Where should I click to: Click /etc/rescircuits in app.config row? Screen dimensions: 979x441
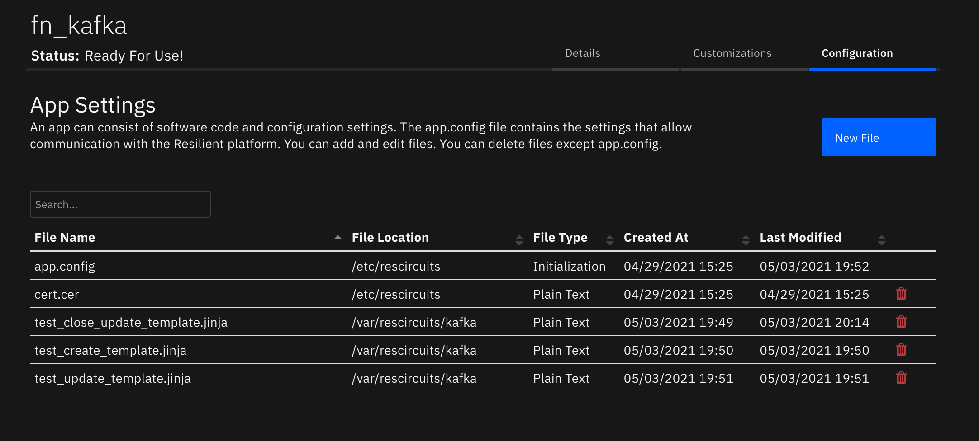pyautogui.click(x=396, y=267)
